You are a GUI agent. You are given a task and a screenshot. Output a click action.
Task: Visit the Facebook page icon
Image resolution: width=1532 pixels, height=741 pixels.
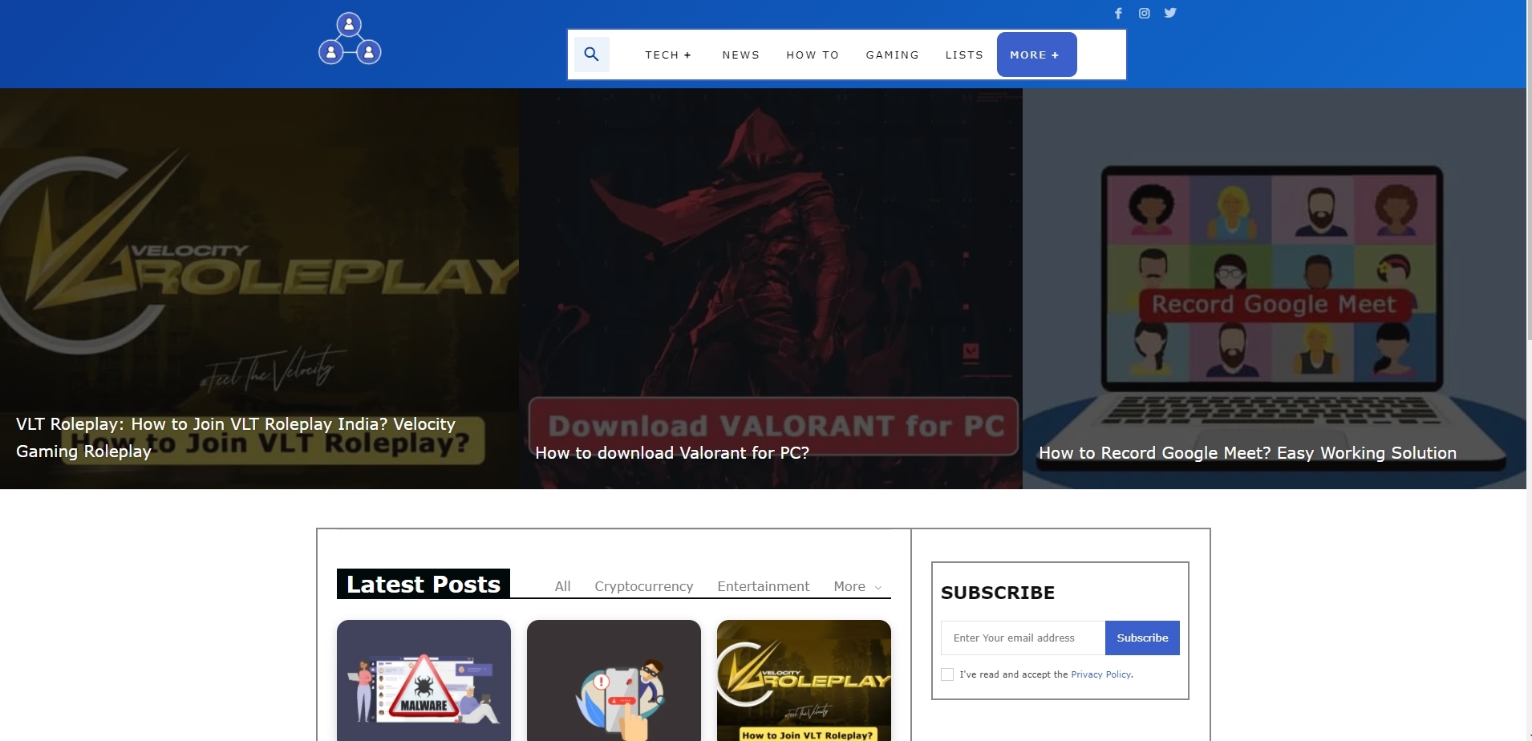click(x=1118, y=13)
